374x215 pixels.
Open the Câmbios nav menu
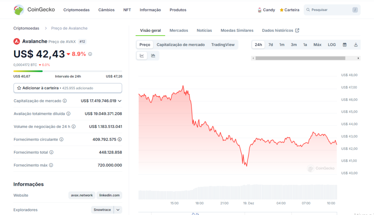[106, 10]
